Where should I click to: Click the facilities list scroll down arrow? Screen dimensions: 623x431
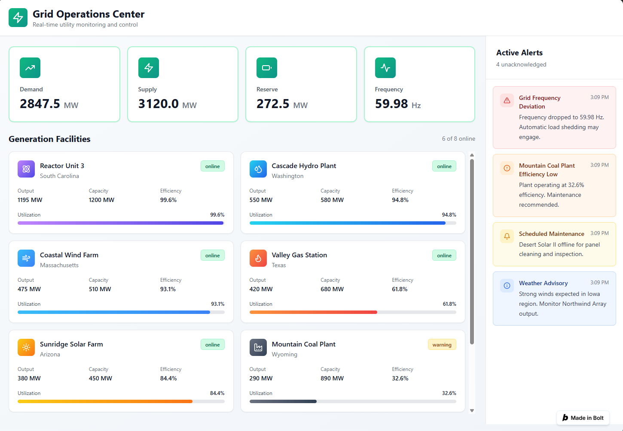[472, 410]
